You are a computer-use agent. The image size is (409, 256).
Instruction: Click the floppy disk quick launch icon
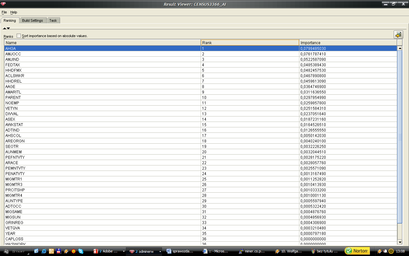pyautogui.click(x=58, y=251)
